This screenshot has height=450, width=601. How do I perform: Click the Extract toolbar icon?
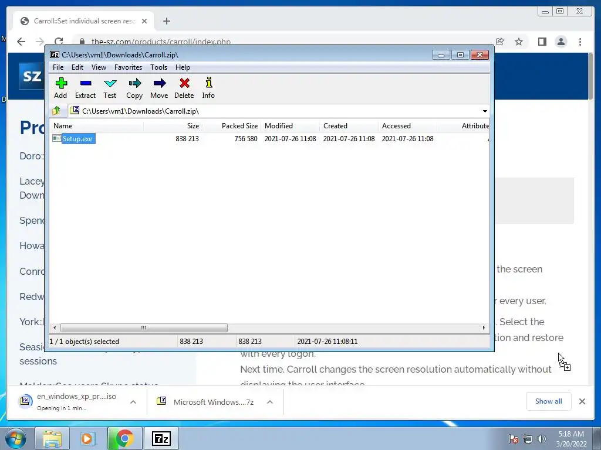(x=86, y=83)
